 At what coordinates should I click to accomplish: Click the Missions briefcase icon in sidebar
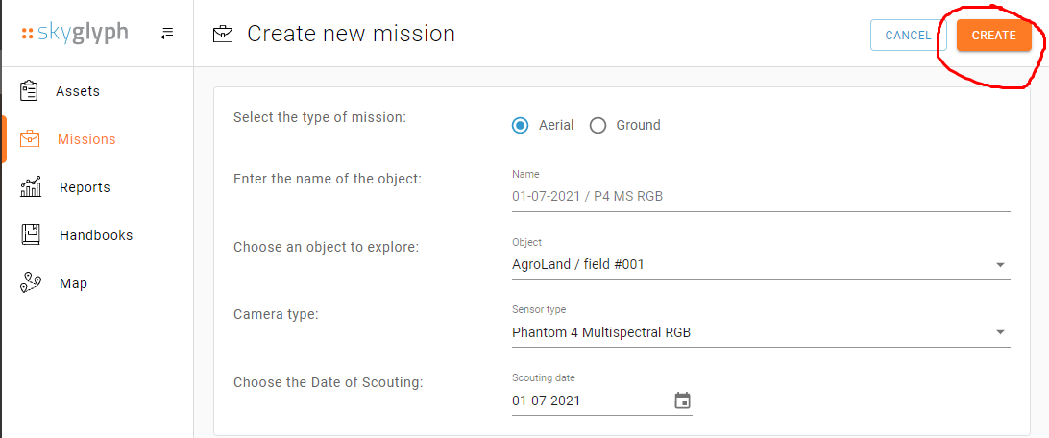tap(30, 139)
